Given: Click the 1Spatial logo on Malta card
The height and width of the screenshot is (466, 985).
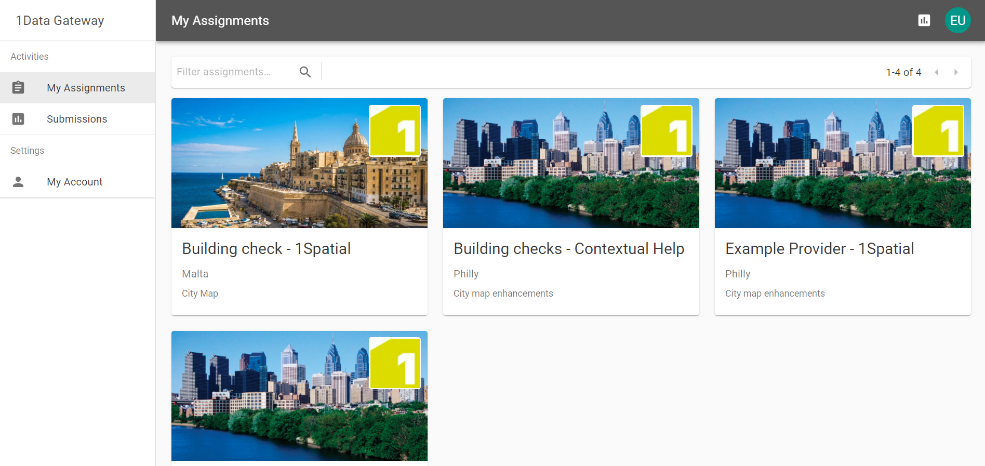Looking at the screenshot, I should click(x=395, y=131).
